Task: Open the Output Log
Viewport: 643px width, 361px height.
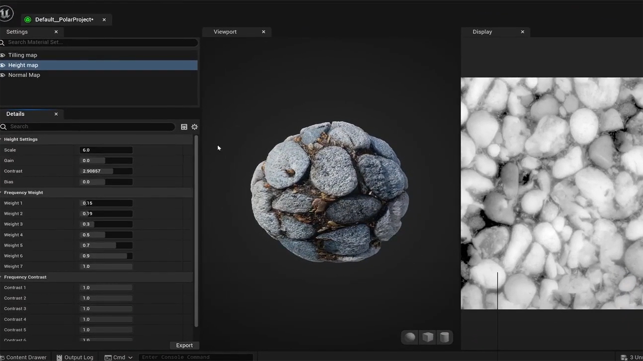Action: [x=75, y=357]
